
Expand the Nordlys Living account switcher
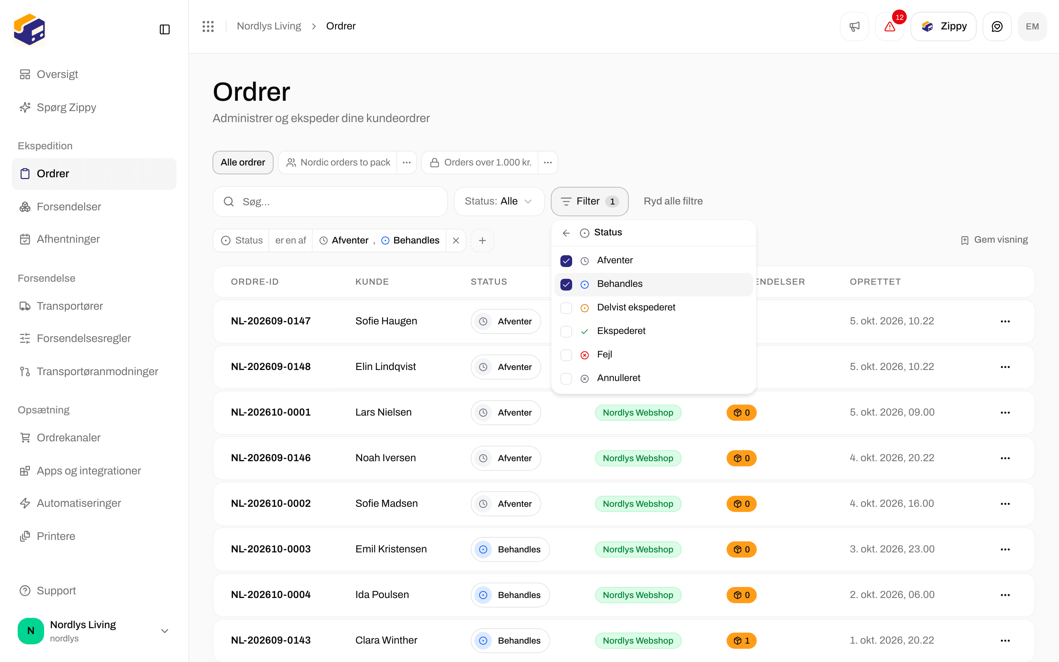(x=94, y=631)
